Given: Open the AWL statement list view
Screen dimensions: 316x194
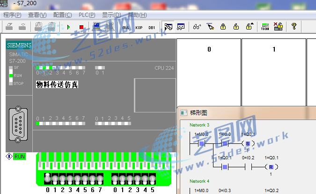Looking at the screenshot, I should coord(126,28).
